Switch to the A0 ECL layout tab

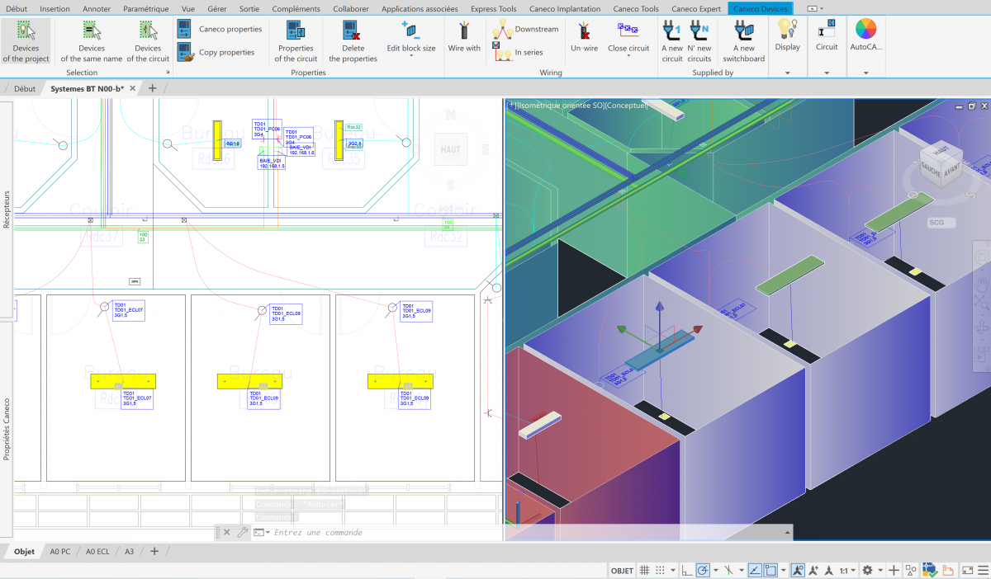coord(97,552)
